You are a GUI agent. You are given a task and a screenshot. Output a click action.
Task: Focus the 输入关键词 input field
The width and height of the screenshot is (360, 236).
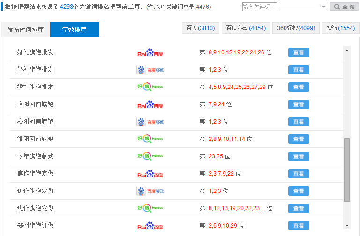tap(259, 7)
